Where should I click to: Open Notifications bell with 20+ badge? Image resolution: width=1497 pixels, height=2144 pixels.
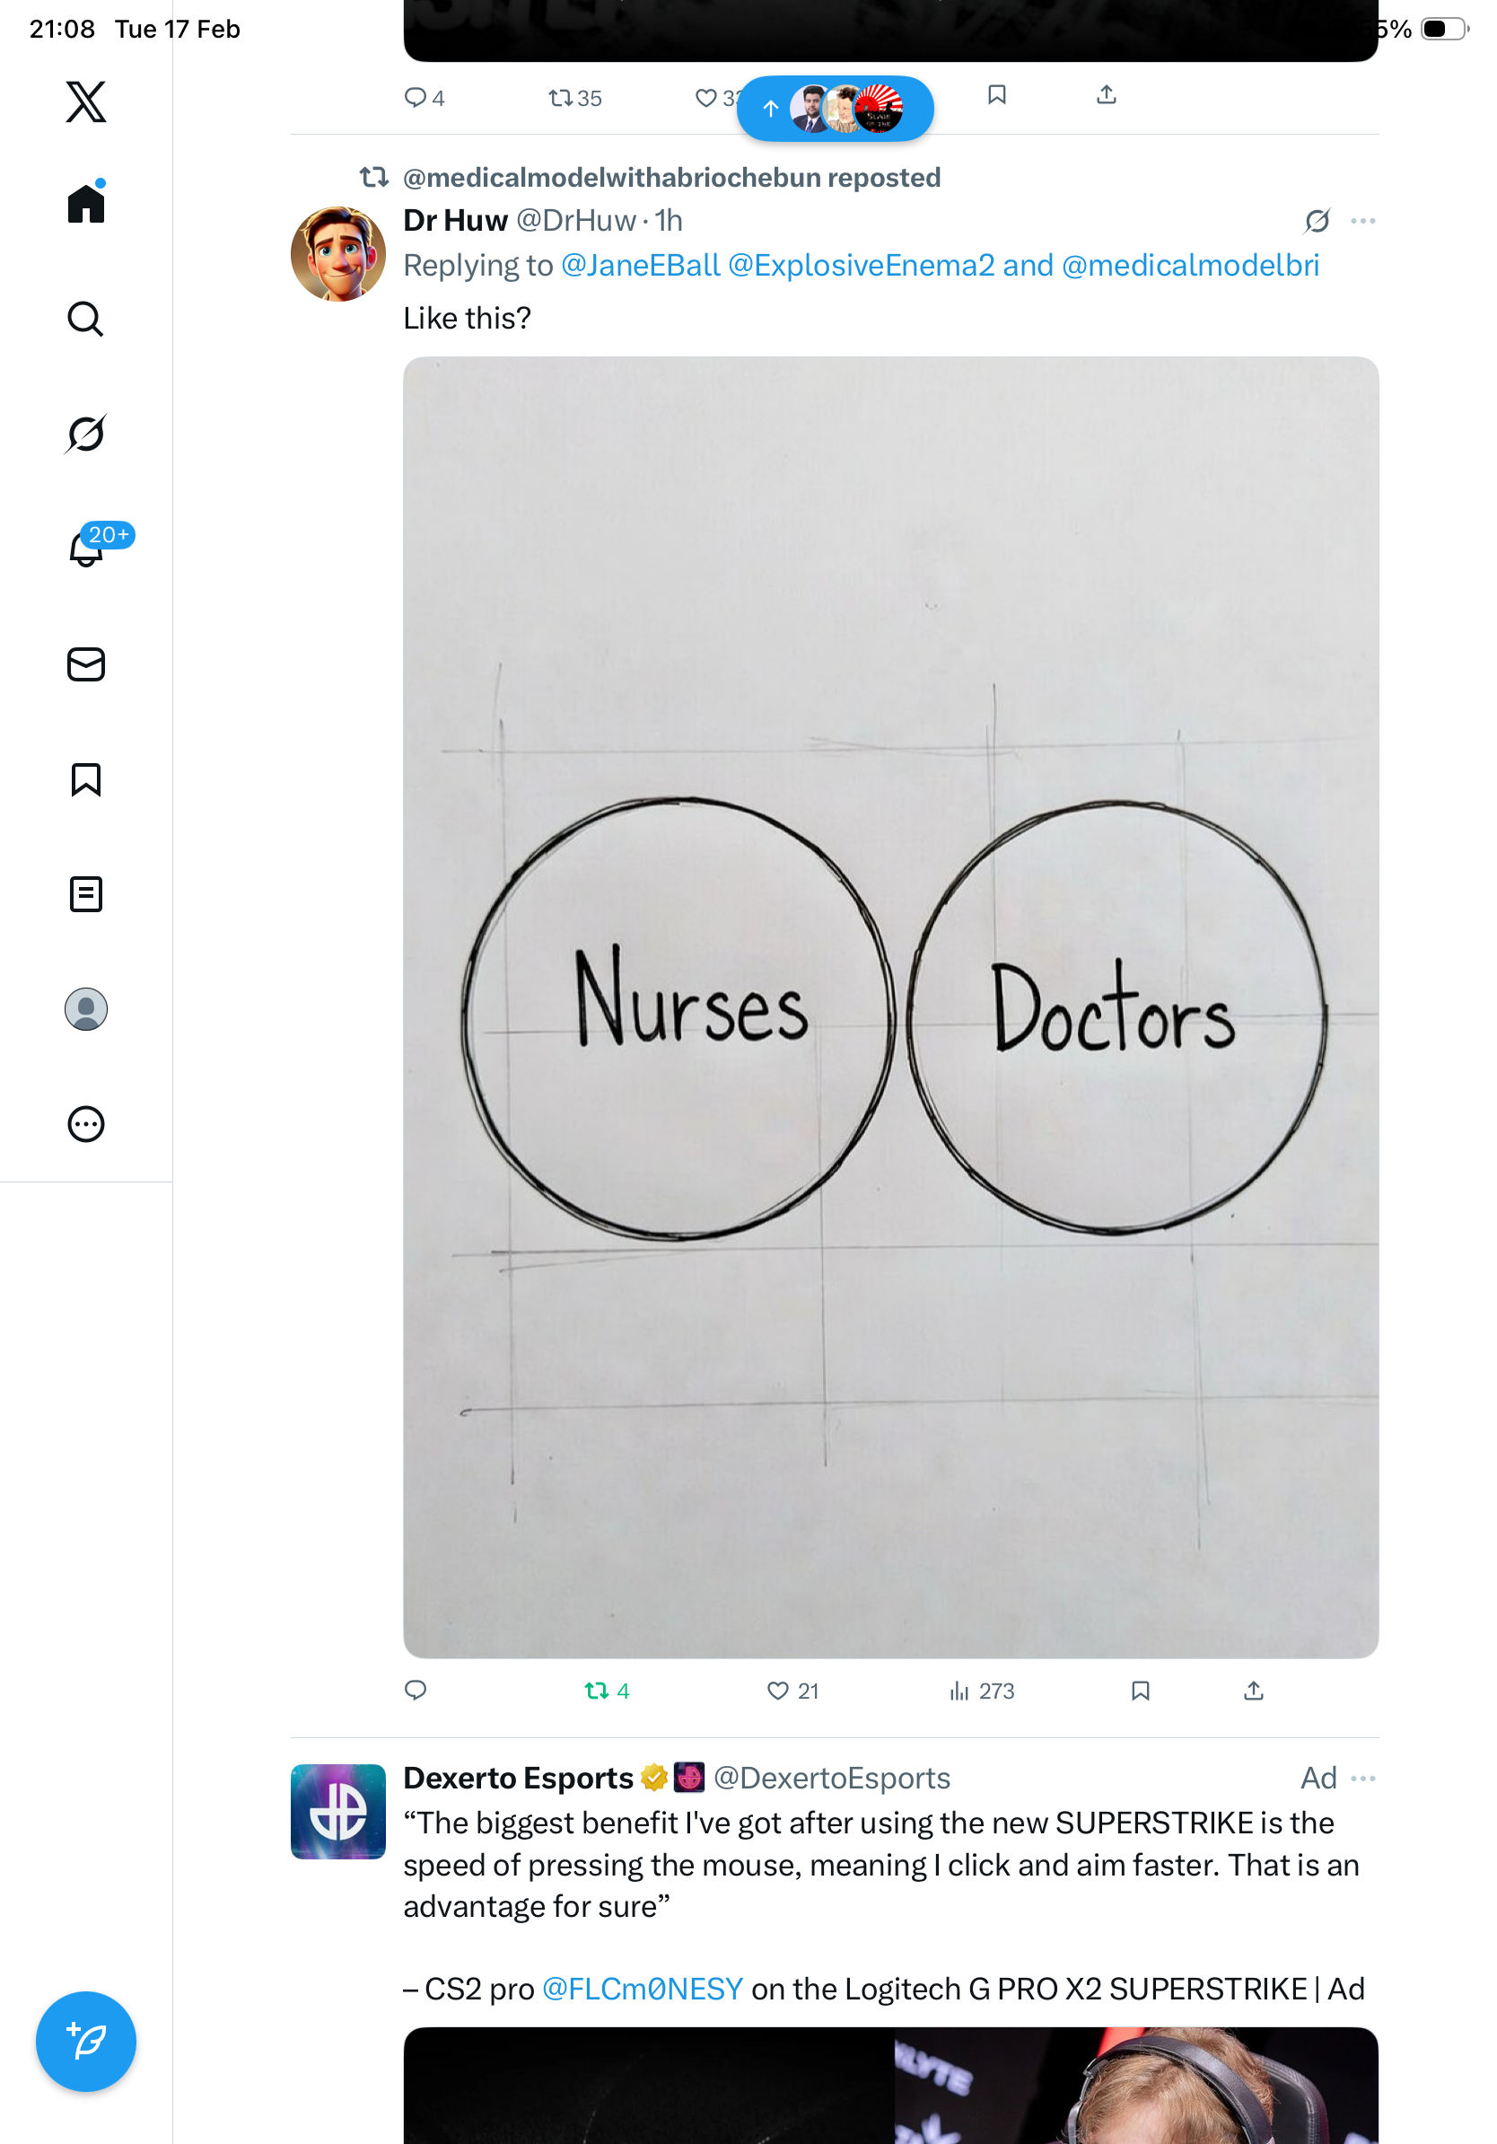pos(86,549)
